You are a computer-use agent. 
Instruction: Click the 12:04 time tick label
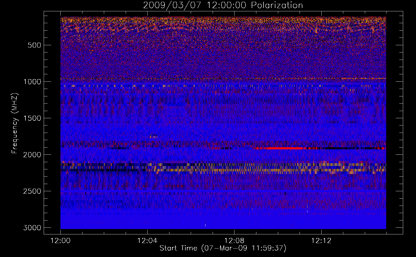point(147,241)
